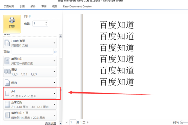This screenshot has width=188, height=125.
Task: Open the Mailings (邮件) ribbon tab
Action: (x=33, y=6)
